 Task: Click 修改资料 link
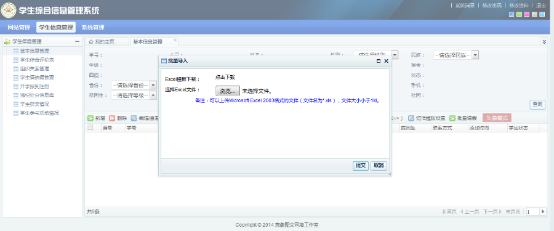pyautogui.click(x=519, y=6)
